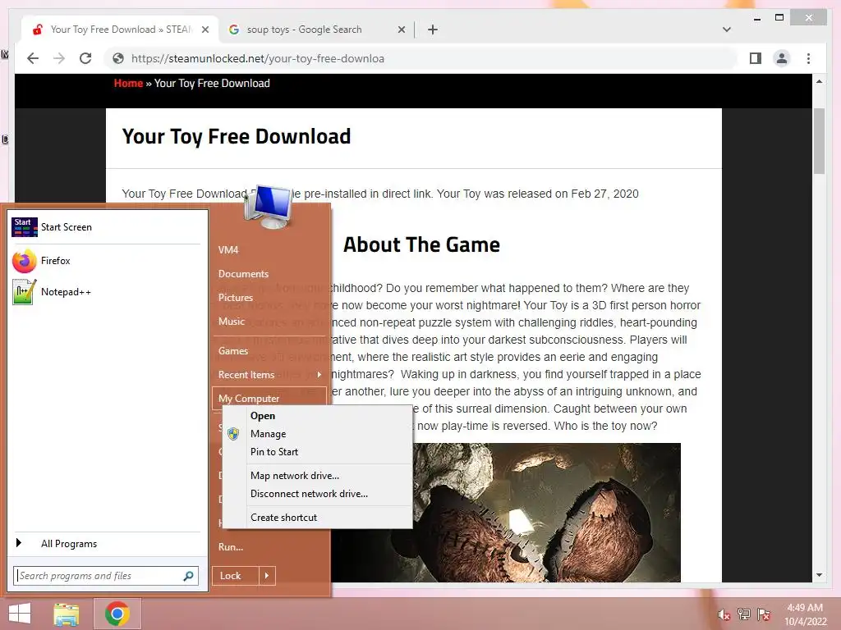Click the muted volume tray icon

[724, 614]
